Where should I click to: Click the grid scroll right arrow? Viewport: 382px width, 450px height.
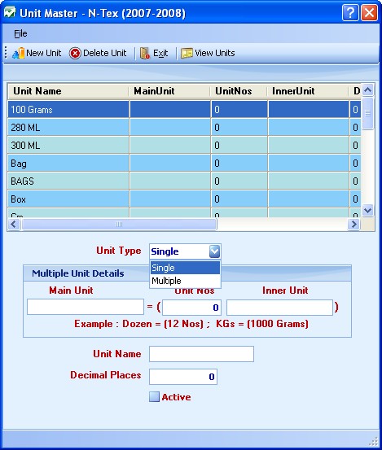coord(353,224)
